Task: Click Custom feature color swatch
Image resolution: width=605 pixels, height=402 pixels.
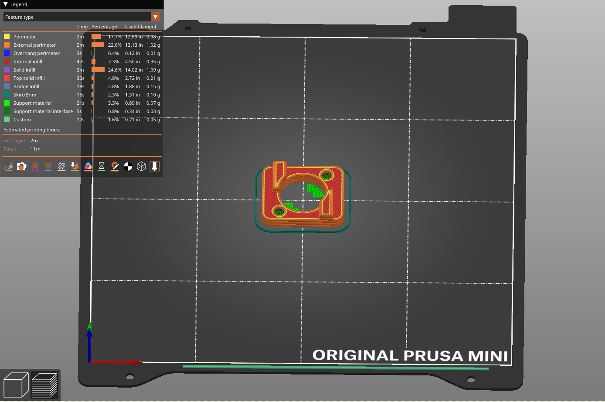Action: pyautogui.click(x=7, y=120)
